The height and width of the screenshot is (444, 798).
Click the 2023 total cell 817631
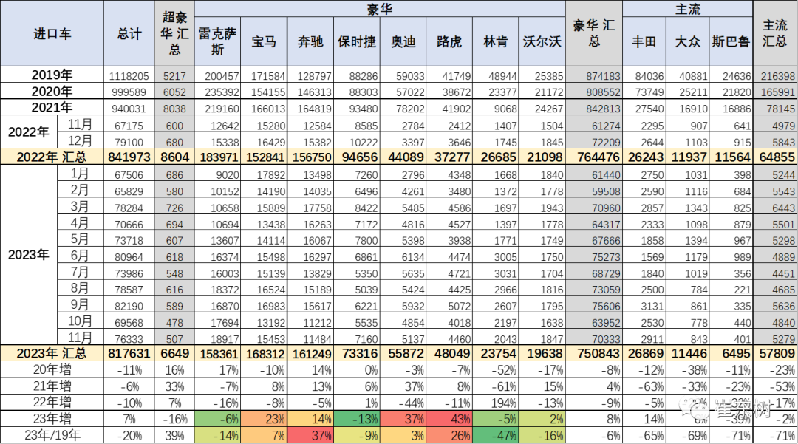point(129,354)
